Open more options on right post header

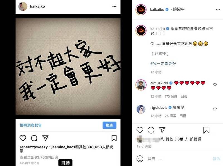pyautogui.click(x=218, y=10)
